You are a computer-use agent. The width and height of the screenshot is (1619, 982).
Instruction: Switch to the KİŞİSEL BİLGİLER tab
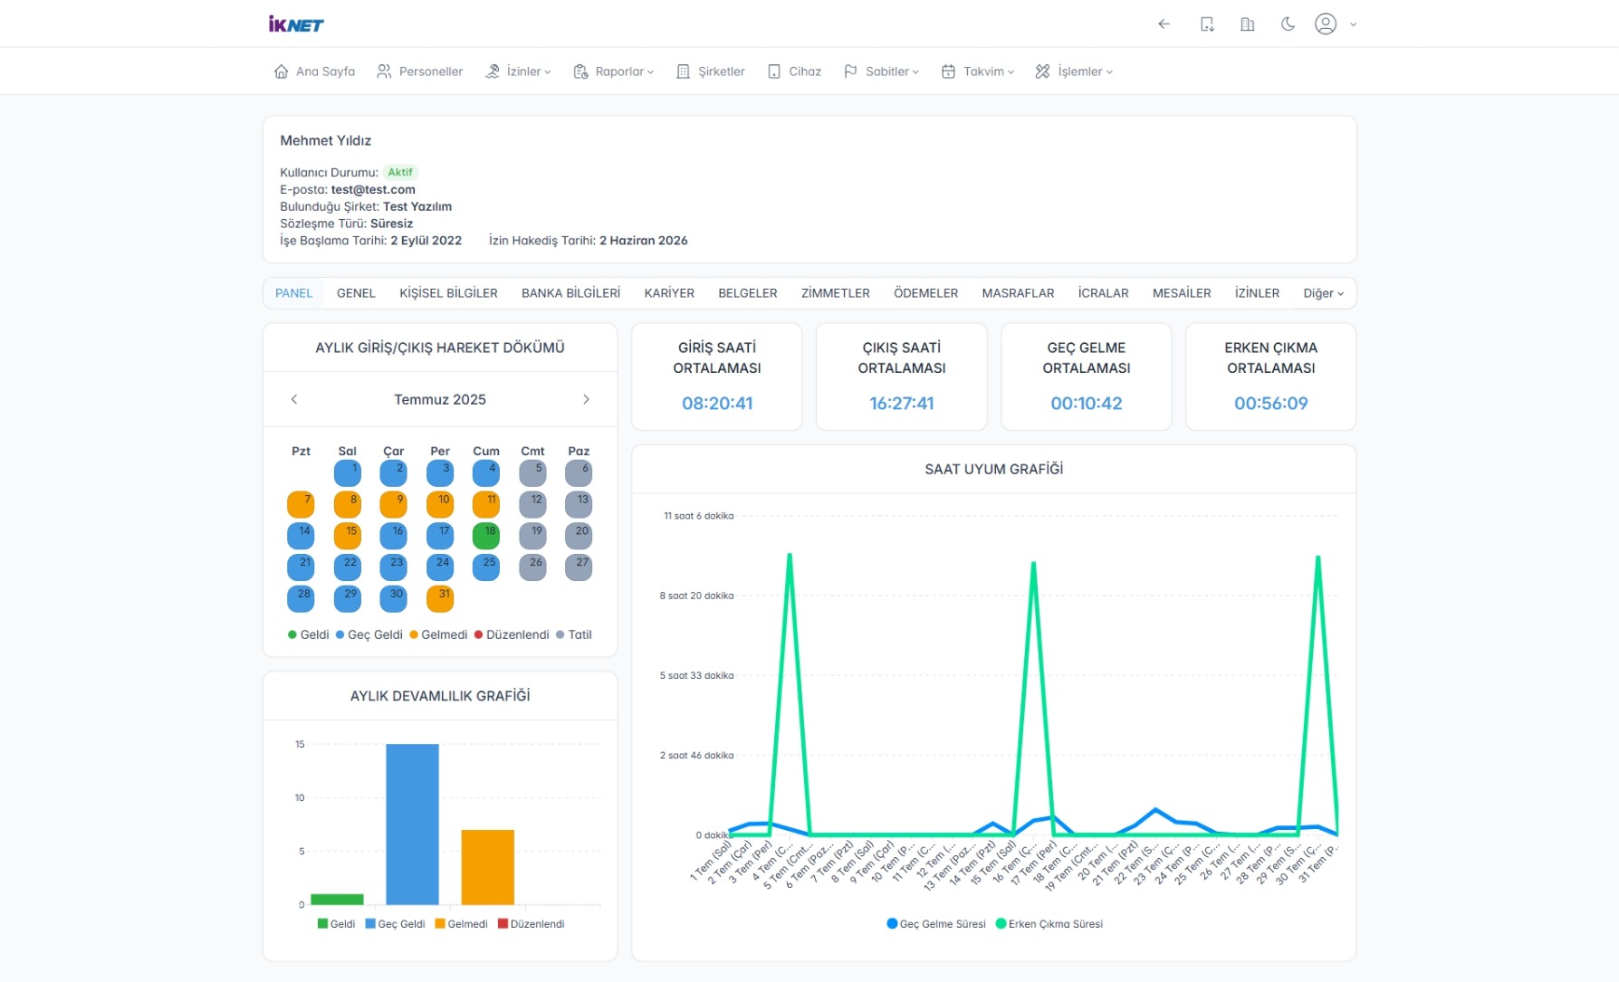coord(448,293)
